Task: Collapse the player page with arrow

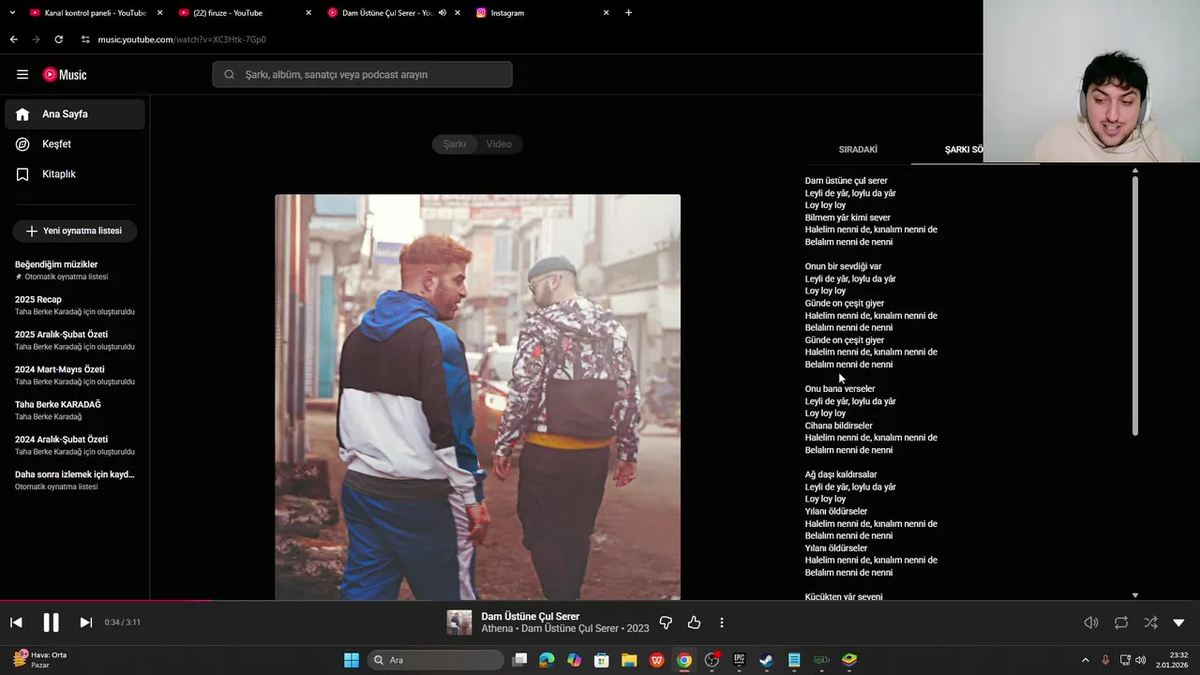Action: tap(1178, 622)
